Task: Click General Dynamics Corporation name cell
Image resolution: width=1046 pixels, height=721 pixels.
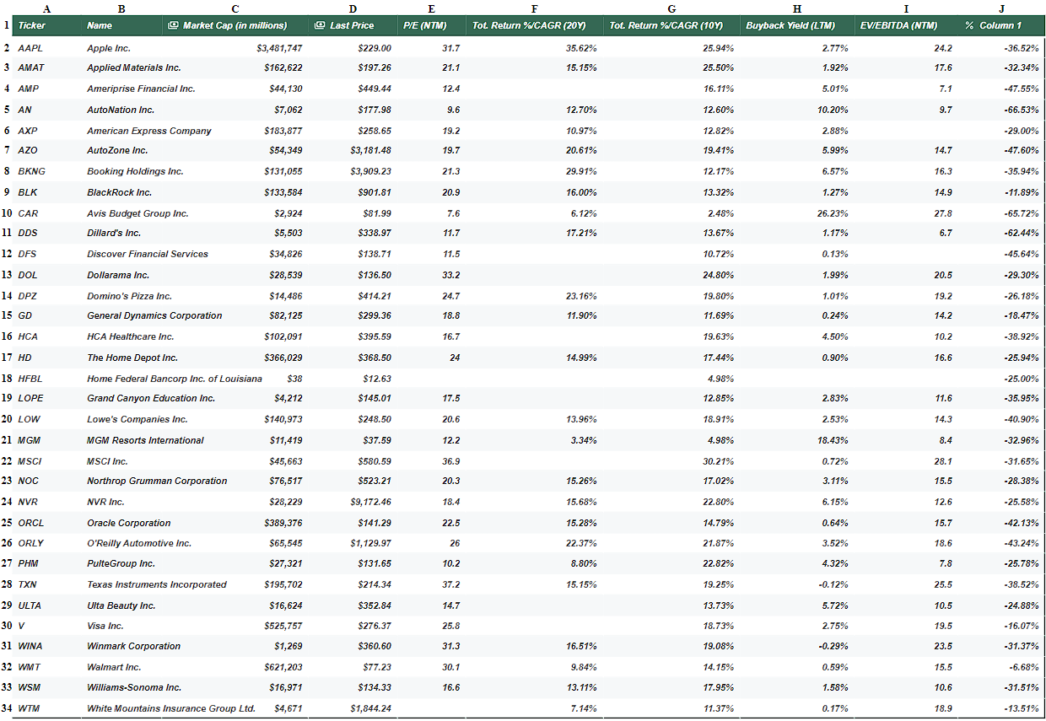Action: point(154,315)
